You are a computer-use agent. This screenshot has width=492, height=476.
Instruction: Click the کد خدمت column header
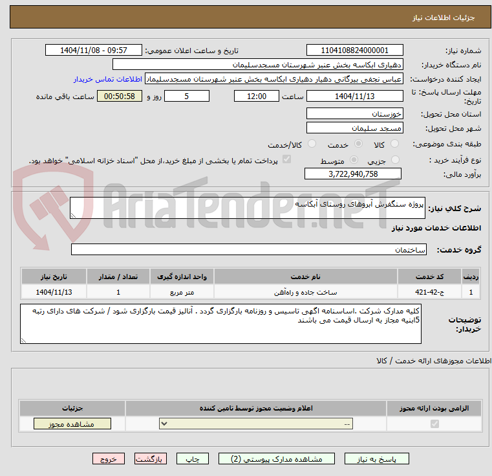coord(429,277)
